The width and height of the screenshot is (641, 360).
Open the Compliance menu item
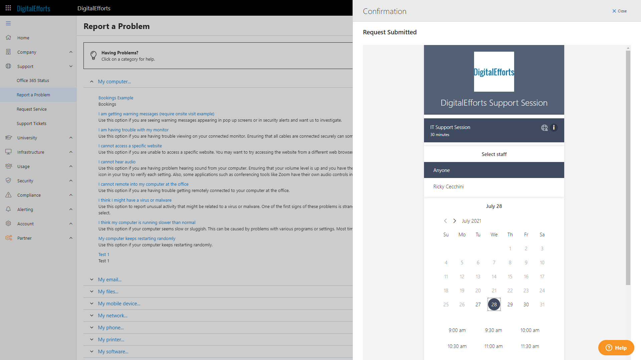38,195
